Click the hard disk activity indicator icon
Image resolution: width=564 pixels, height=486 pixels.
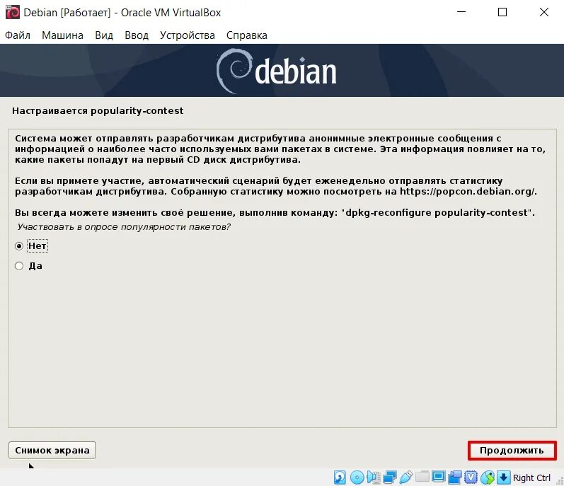coord(340,478)
